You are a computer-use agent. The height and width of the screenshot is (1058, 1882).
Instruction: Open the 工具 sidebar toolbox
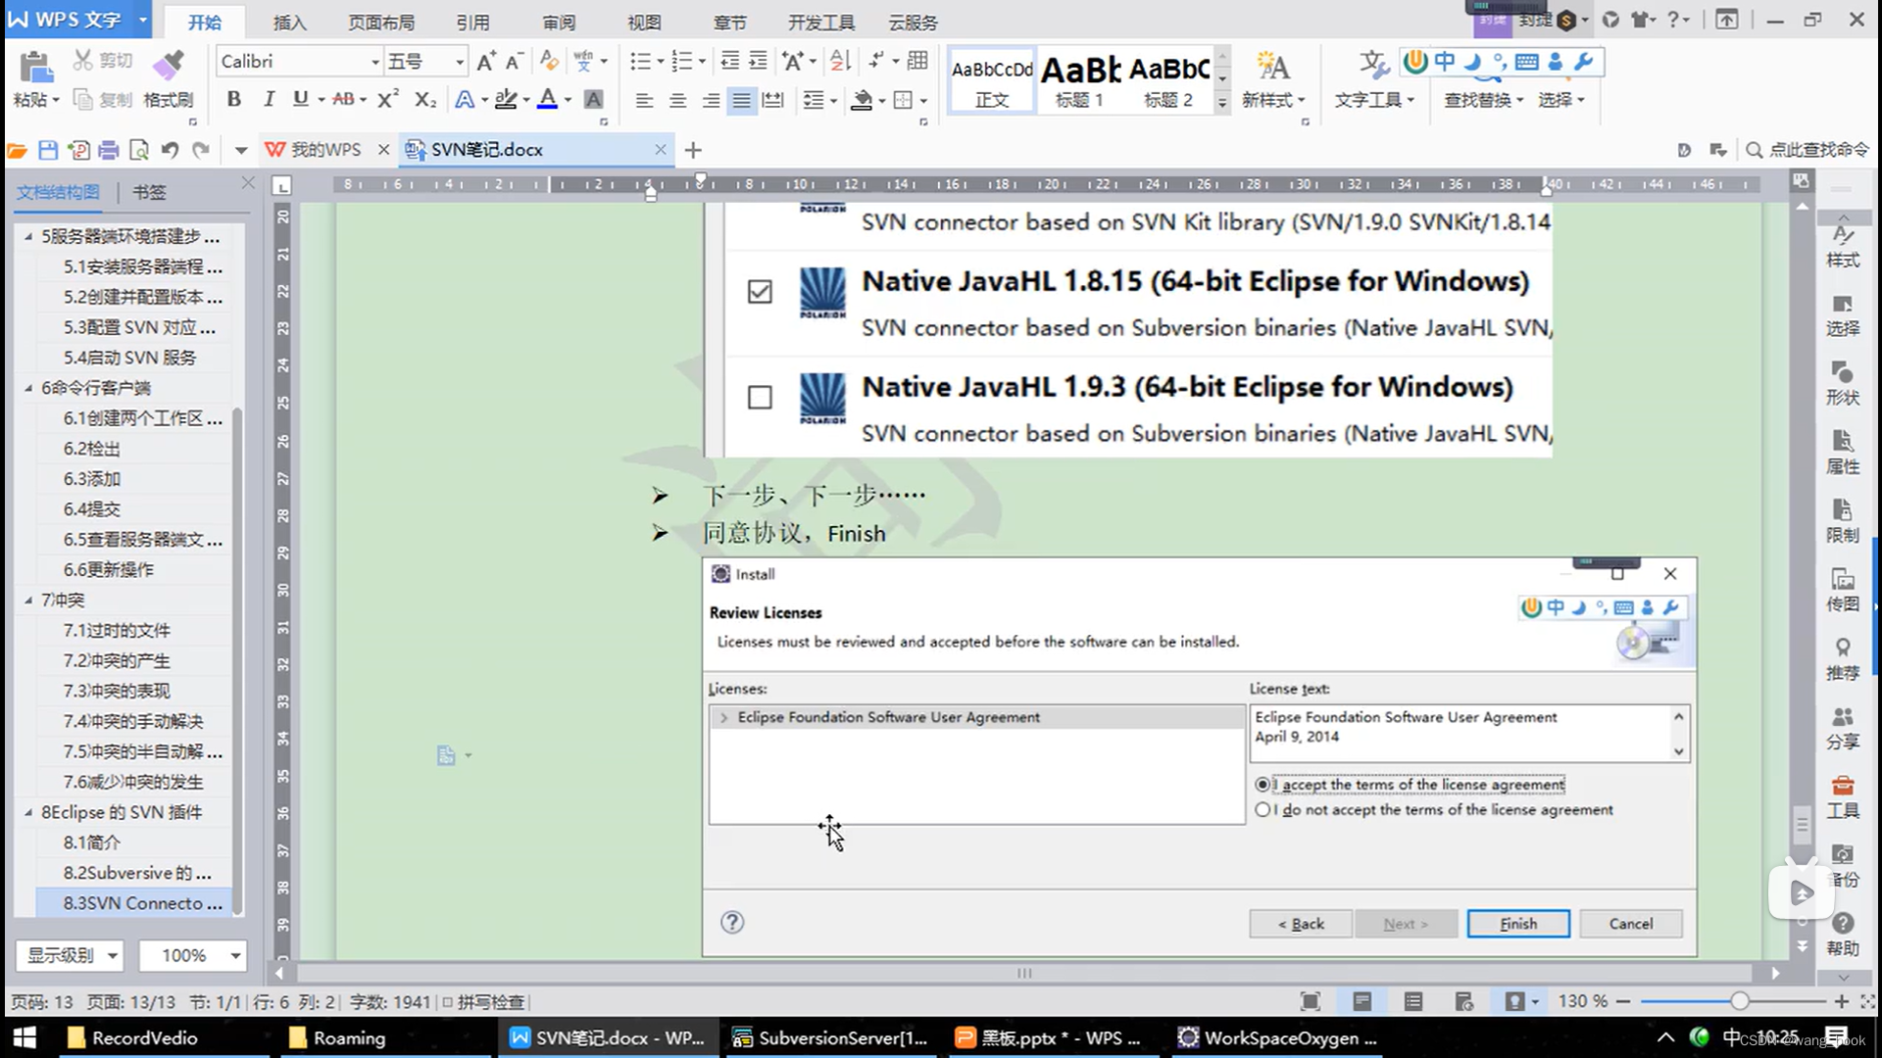[x=1843, y=796]
